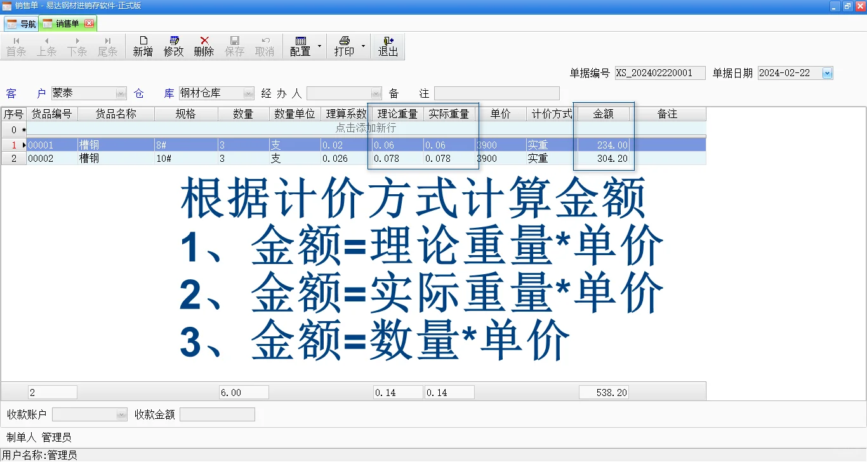Click 点击添加新行 to add a row
Image resolution: width=867 pixels, height=462 pixels.
tap(366, 128)
